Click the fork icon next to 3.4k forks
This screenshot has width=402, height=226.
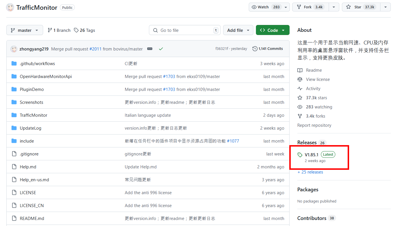300,116
